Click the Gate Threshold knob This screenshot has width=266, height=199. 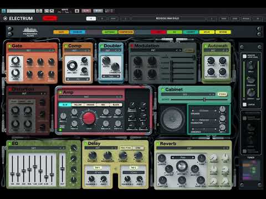click(x=16, y=61)
